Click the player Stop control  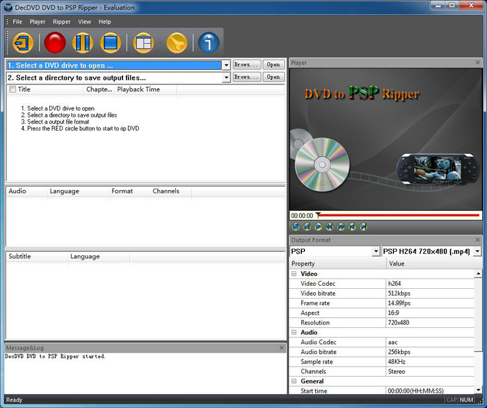tap(296, 227)
